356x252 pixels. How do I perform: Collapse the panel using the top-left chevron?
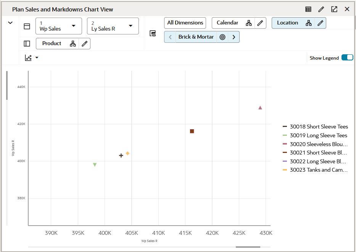(x=10, y=23)
